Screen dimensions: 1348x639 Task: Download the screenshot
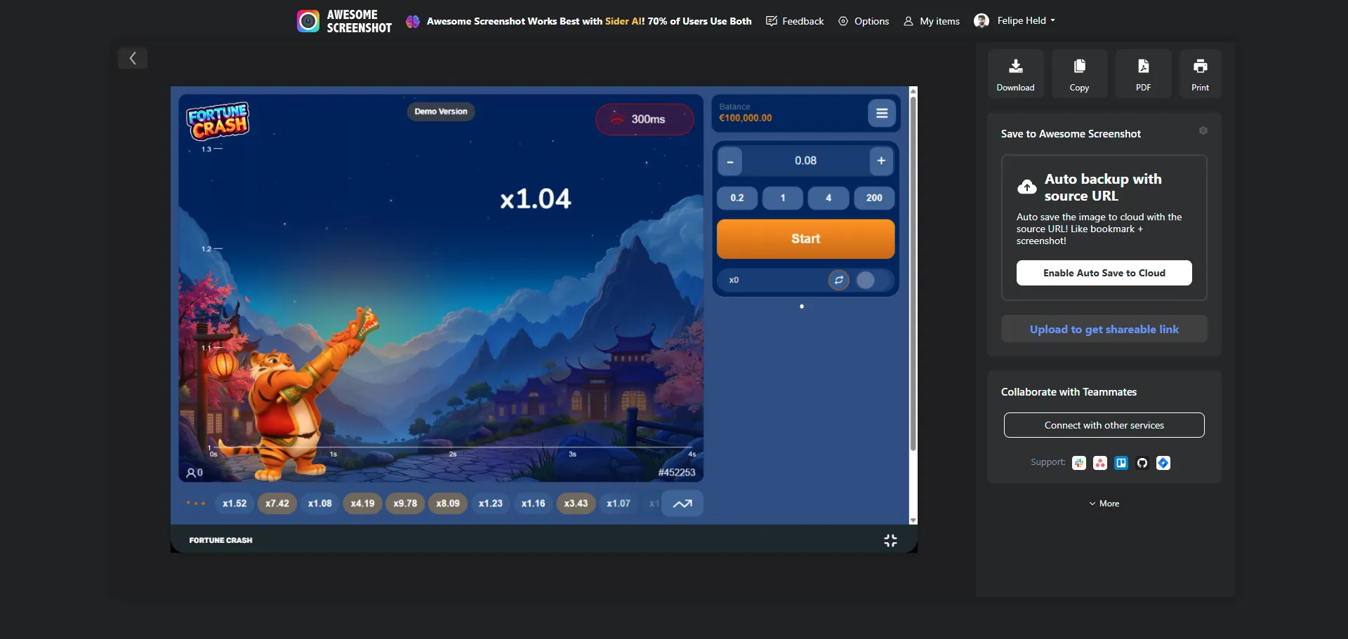click(x=1015, y=74)
